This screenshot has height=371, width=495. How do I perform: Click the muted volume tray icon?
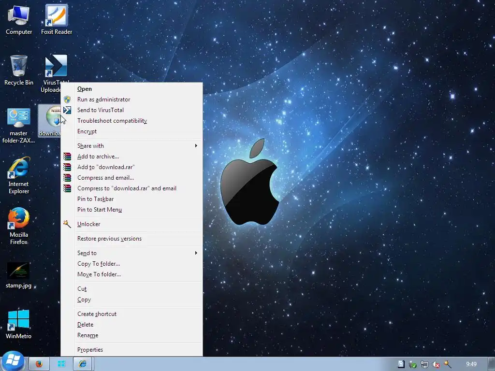point(436,364)
